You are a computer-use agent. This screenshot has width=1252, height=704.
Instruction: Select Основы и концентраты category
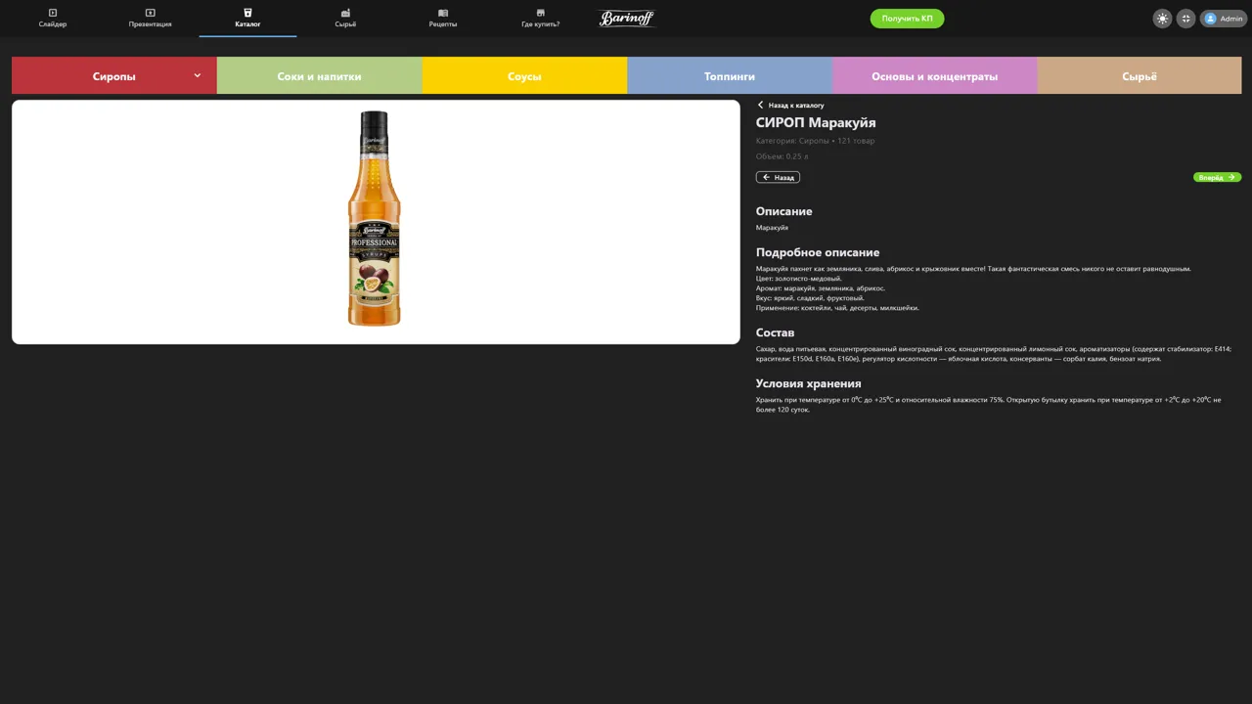tap(934, 75)
